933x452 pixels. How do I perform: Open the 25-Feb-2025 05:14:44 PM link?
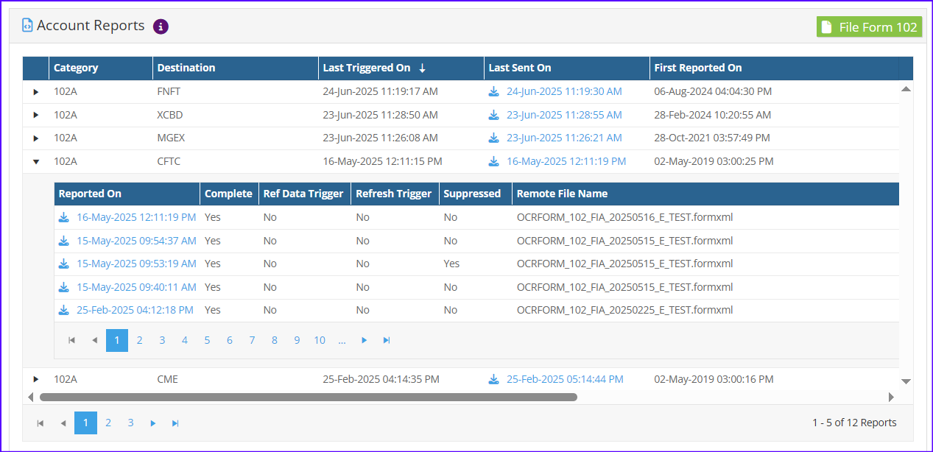565,380
